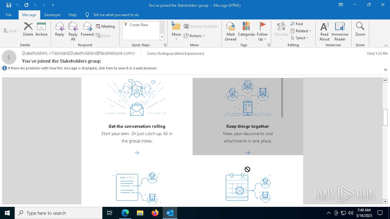Delete this message
390x219 pixels.
pyautogui.click(x=28, y=30)
